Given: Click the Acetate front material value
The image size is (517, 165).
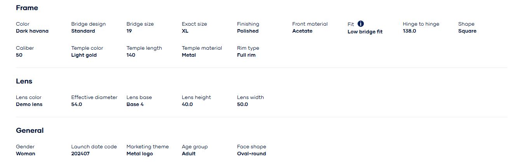Looking at the screenshot, I should pyautogui.click(x=302, y=31).
